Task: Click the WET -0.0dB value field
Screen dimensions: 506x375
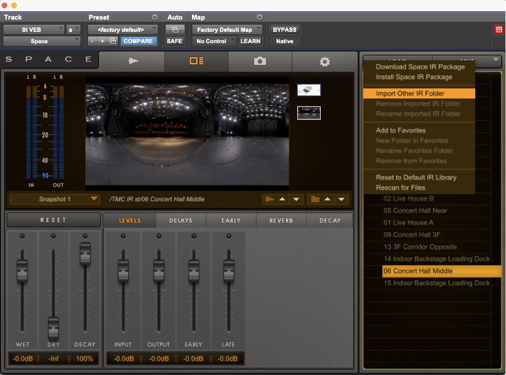Action: pos(22,359)
